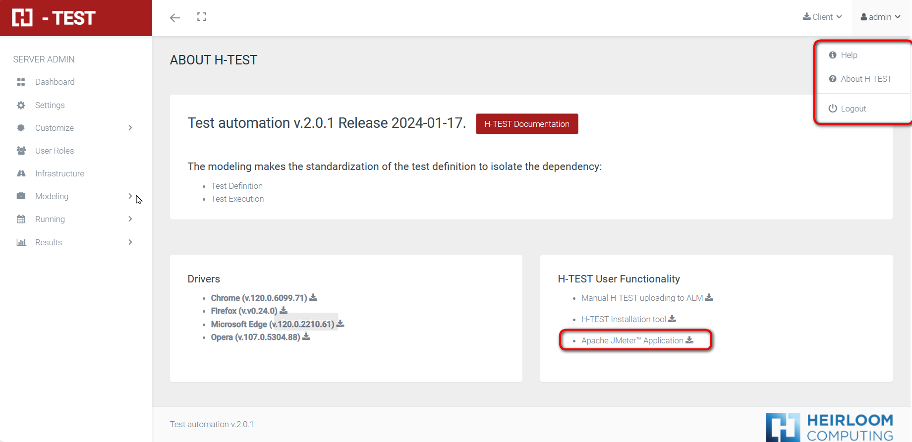Click the back arrow icon
Viewport: 912px width, 442px height.
(x=175, y=18)
